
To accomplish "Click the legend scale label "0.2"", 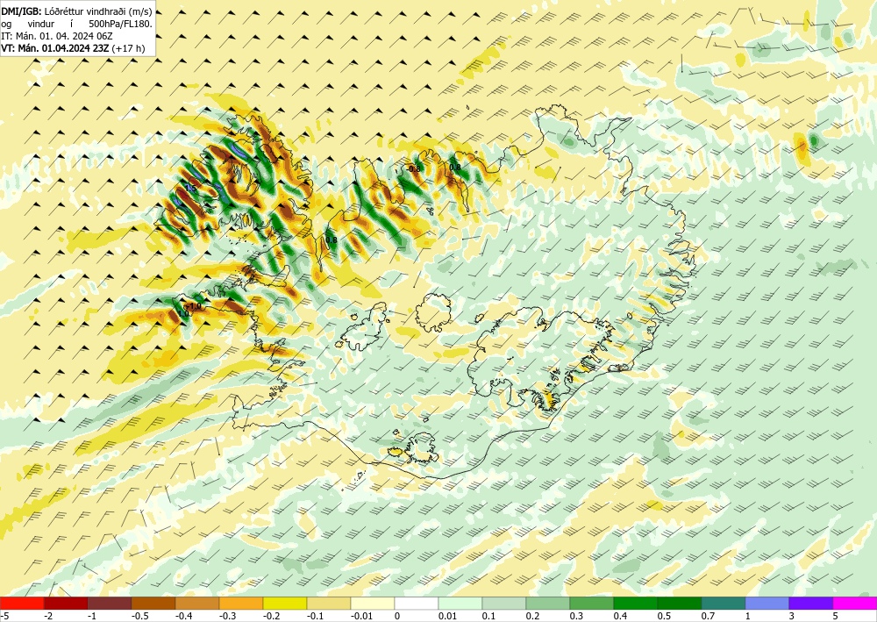I will point(533,616).
